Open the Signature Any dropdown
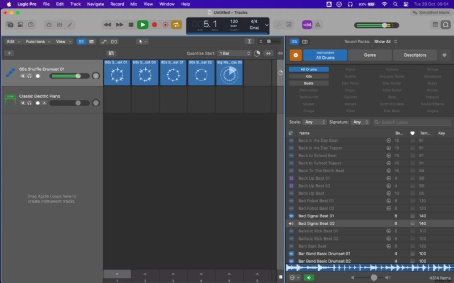This screenshot has height=283, width=454. pos(360,122)
